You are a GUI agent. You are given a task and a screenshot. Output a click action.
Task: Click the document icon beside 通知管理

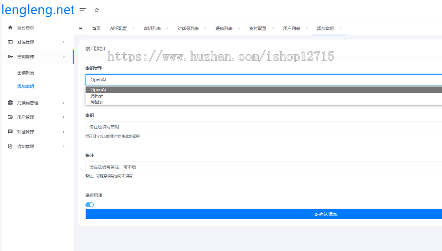click(10, 146)
